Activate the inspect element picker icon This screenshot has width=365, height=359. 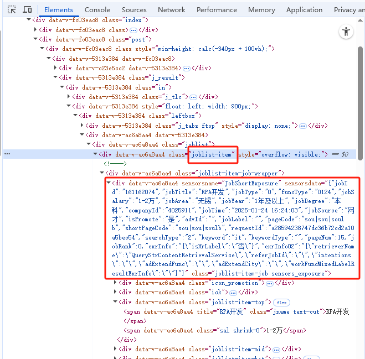tap(12, 10)
